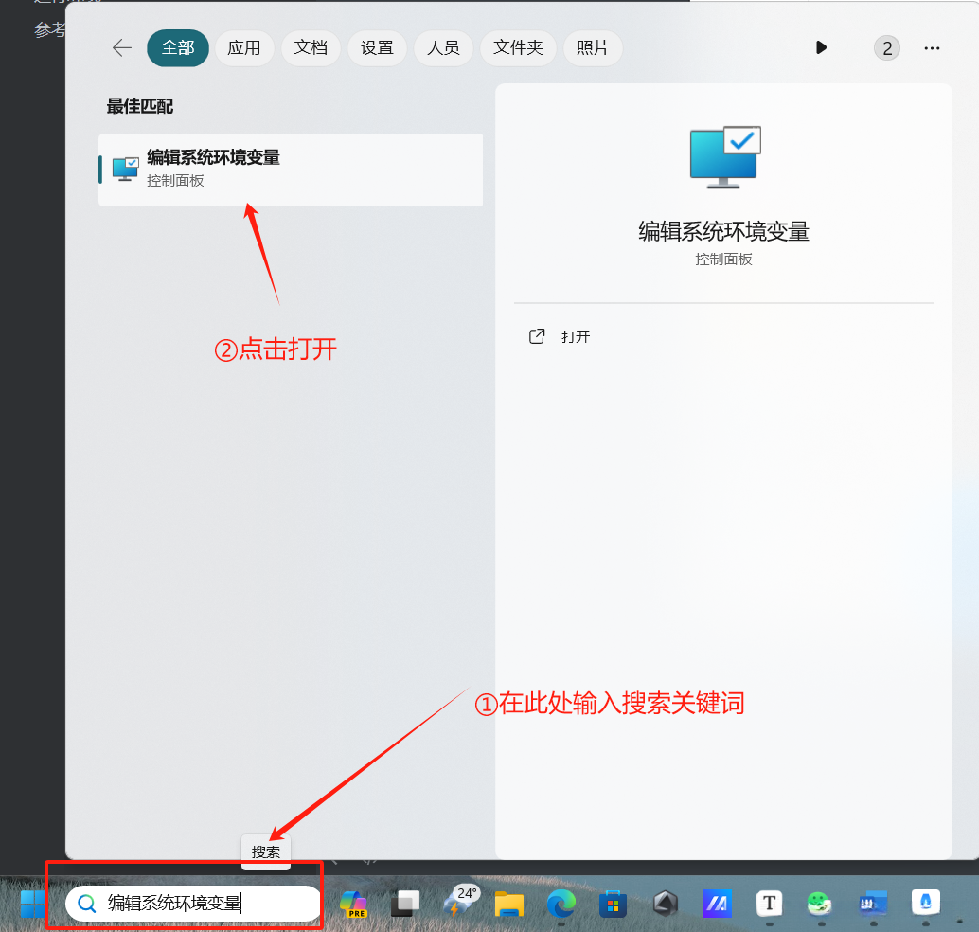The height and width of the screenshot is (932, 979).
Task: Open the more options ellipsis menu
Action: 933,47
